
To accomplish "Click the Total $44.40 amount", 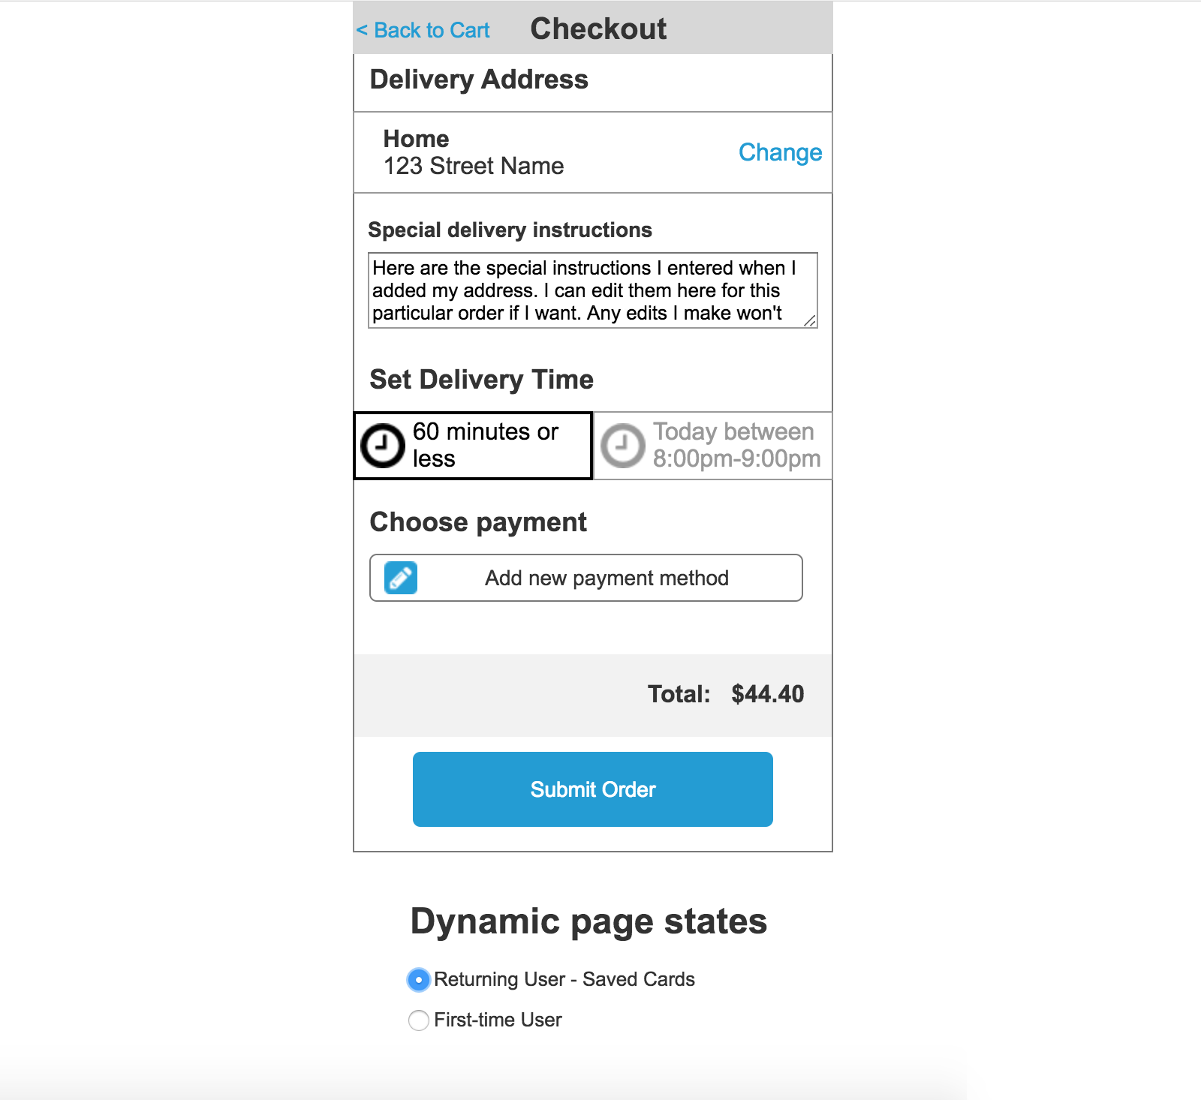I will click(768, 694).
